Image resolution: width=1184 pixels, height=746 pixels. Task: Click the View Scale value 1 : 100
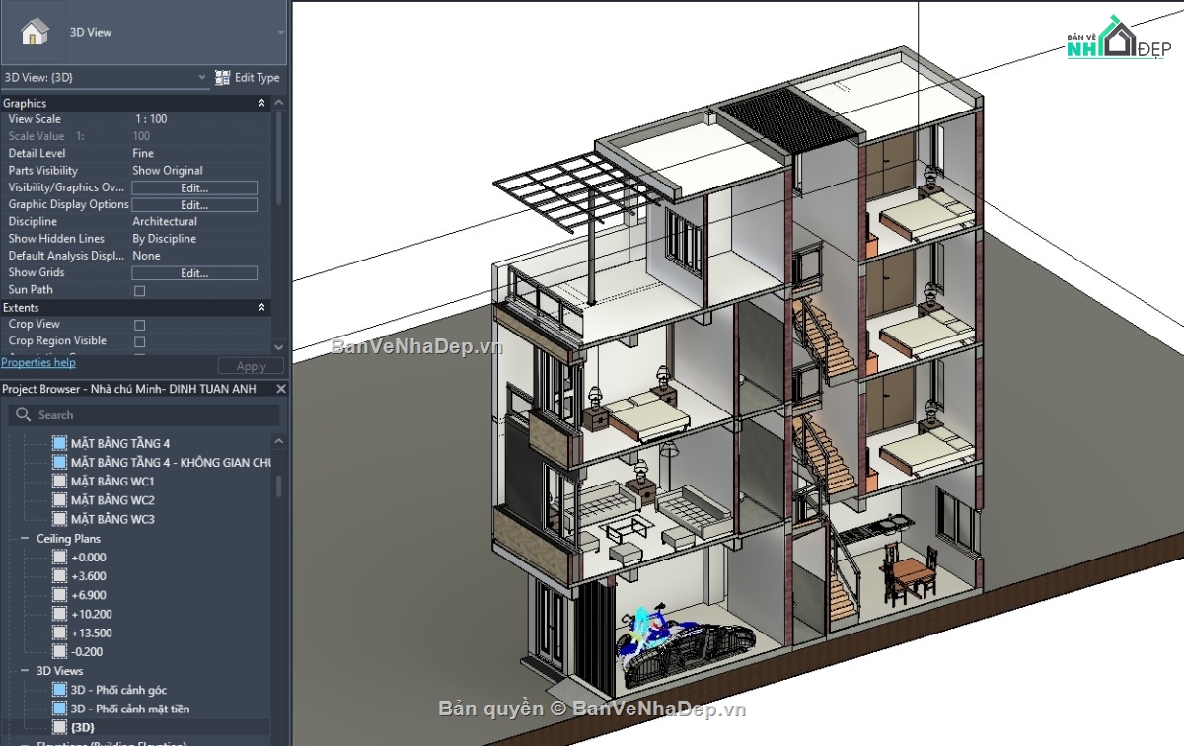click(x=150, y=119)
